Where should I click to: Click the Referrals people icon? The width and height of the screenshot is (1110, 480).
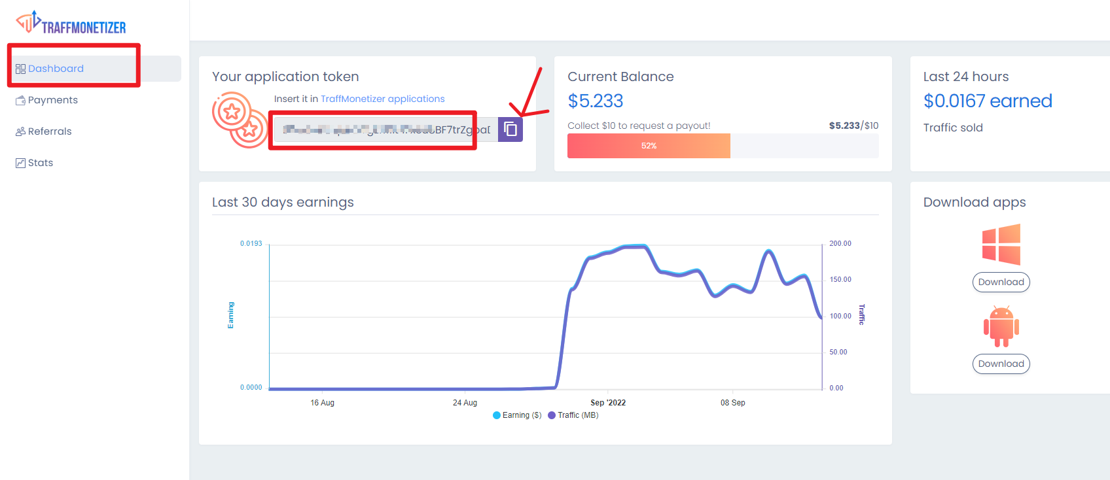[20, 131]
